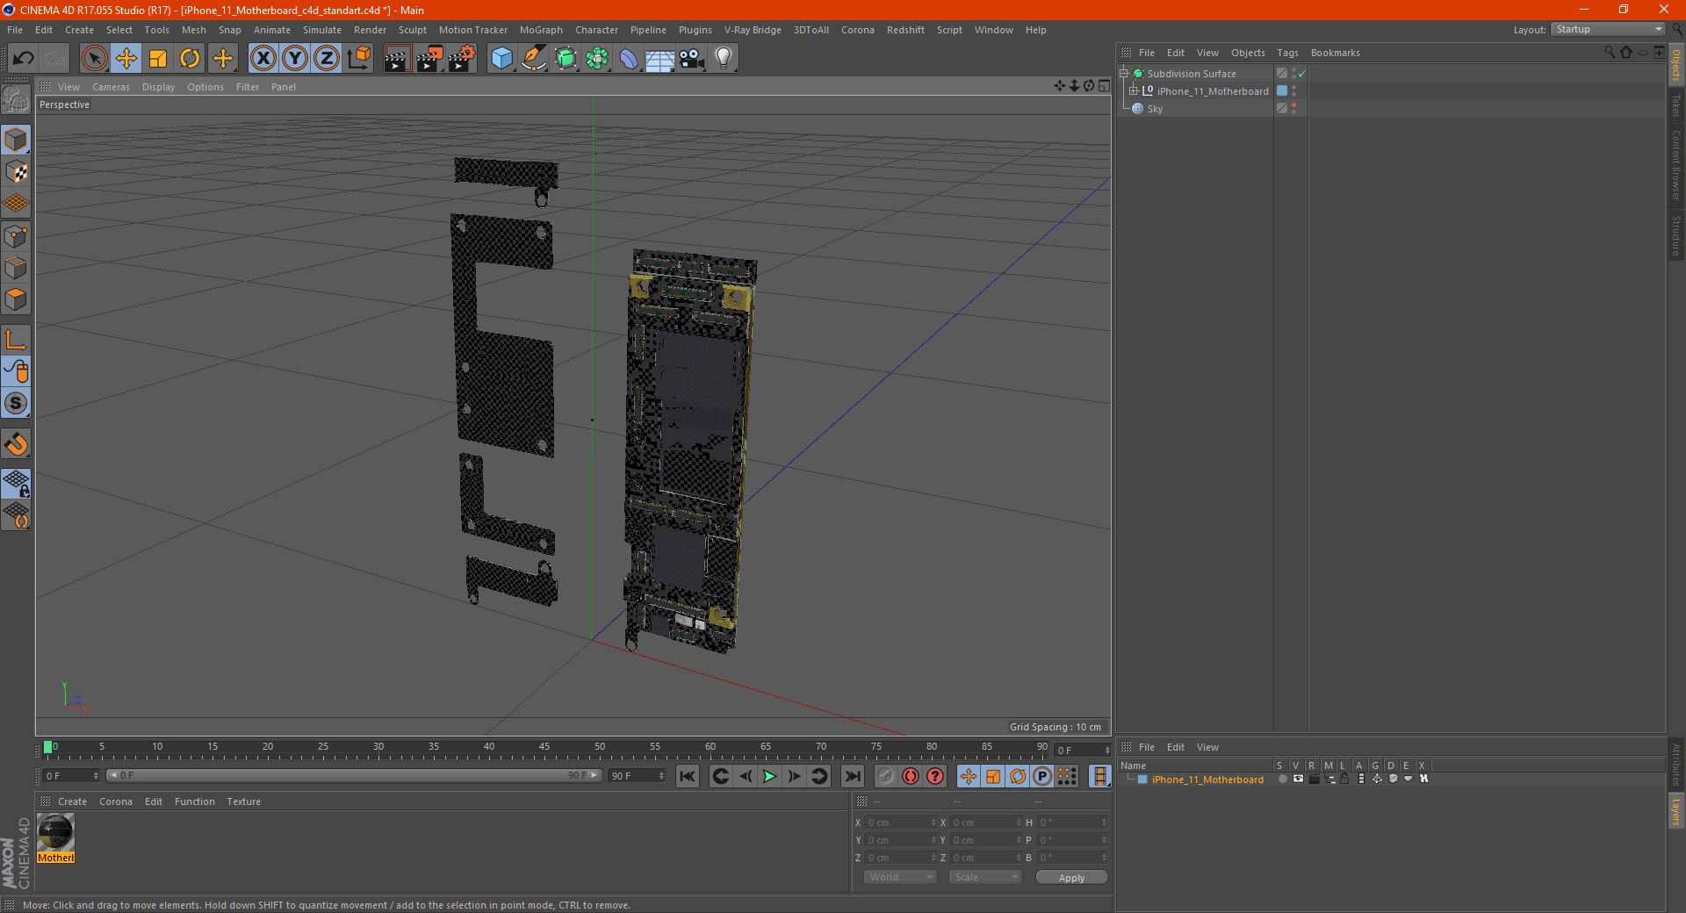Screen dimensions: 1686x913
Task: Toggle the X-axis lock
Action: [x=263, y=59]
